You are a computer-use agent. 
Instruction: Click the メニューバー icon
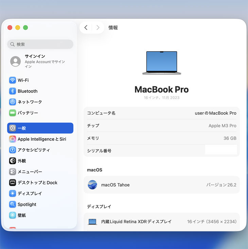click(13, 172)
